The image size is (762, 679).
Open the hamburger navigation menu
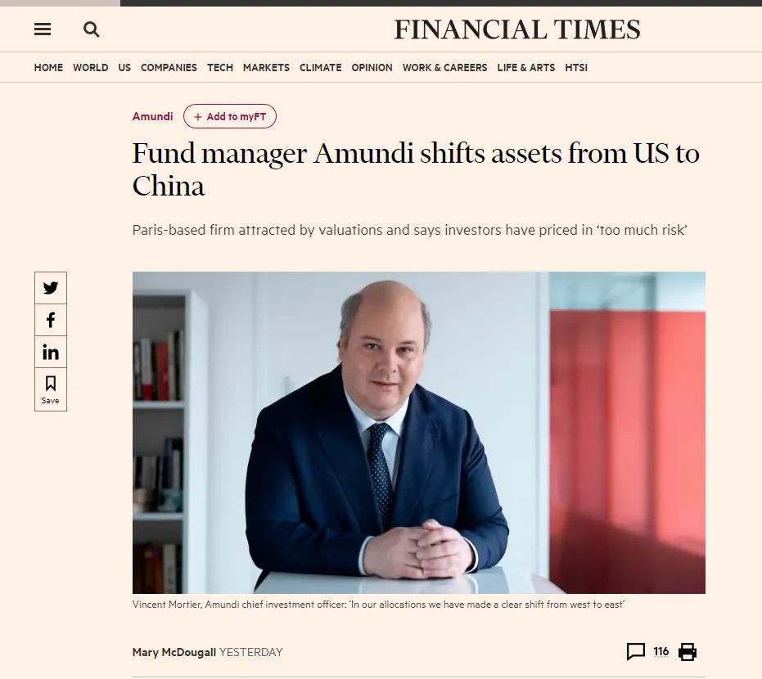[x=43, y=29]
